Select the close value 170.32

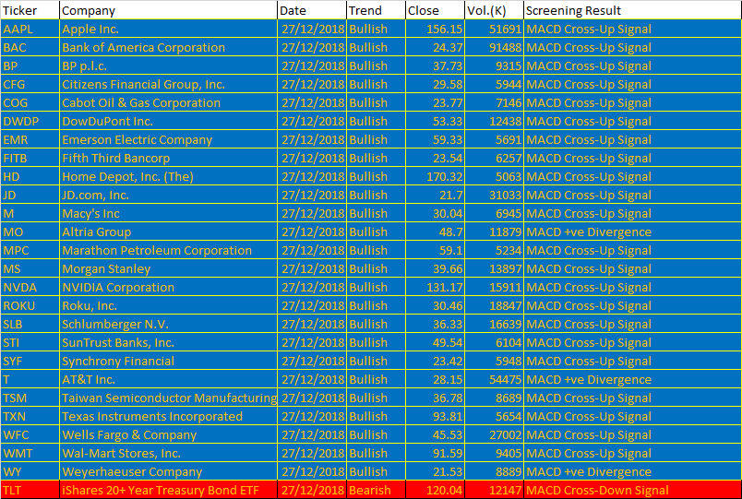click(435, 176)
